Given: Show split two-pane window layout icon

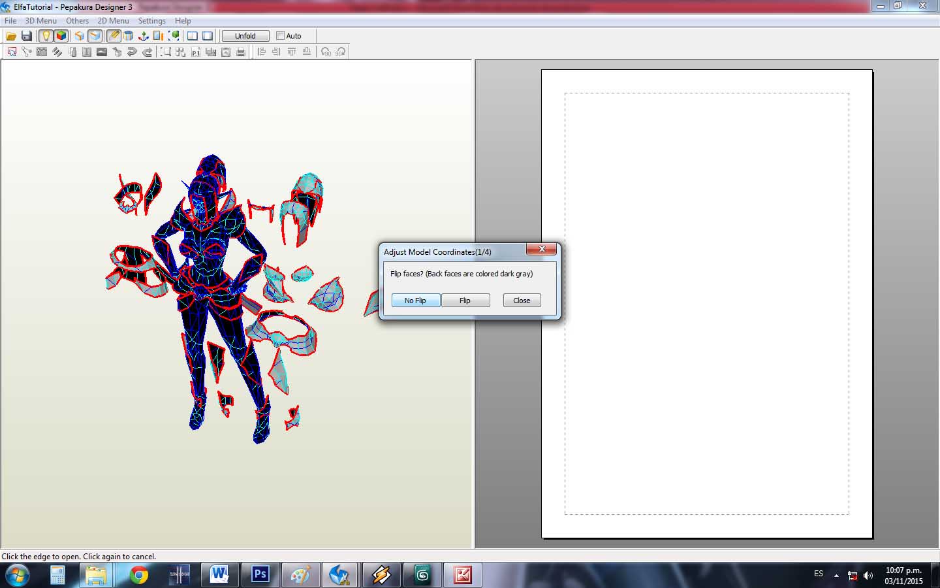Looking at the screenshot, I should pos(193,36).
